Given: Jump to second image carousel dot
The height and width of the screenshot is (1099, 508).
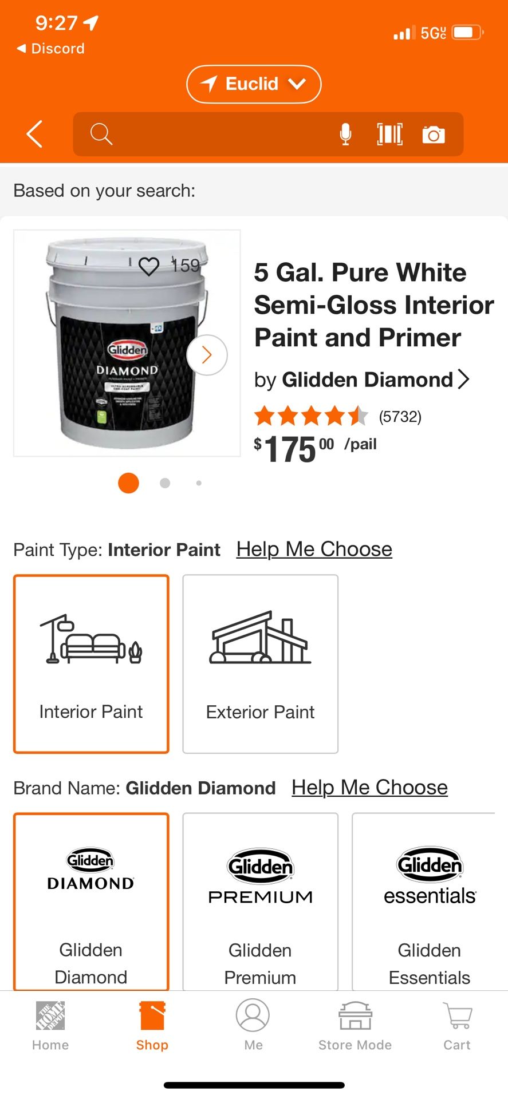Looking at the screenshot, I should (165, 483).
